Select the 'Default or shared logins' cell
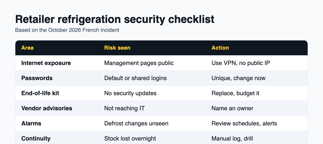323x144 pixels. 152,78
